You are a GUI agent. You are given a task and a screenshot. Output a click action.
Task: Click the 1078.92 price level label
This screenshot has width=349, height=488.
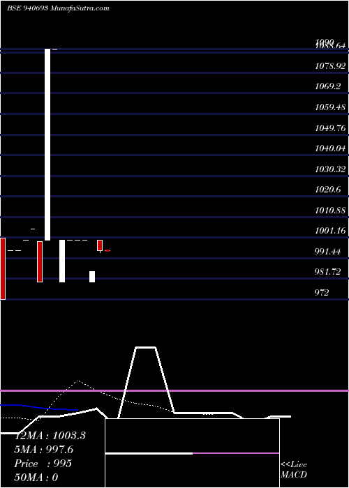tap(330, 66)
